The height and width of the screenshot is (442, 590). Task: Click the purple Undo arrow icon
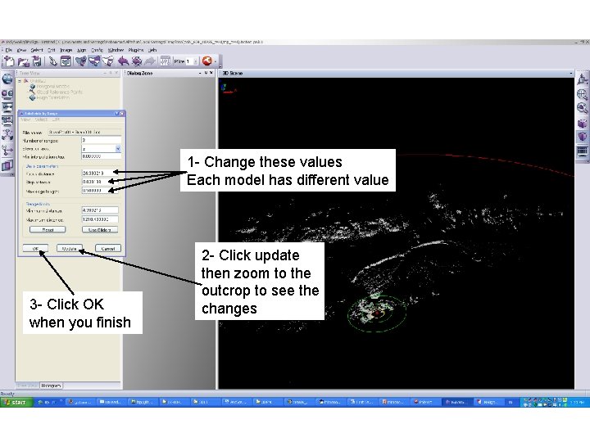tap(123, 61)
